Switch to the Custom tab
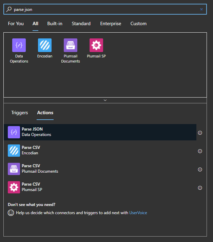Screen dimensions: 213x242 pos(138,23)
